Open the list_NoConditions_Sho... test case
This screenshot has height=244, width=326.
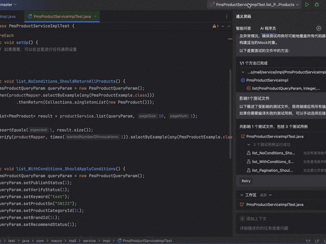point(271,153)
